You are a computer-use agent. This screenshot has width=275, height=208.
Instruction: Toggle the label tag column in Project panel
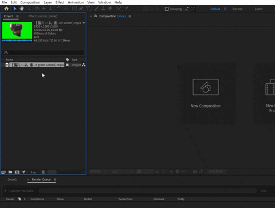pyautogui.click(x=68, y=60)
